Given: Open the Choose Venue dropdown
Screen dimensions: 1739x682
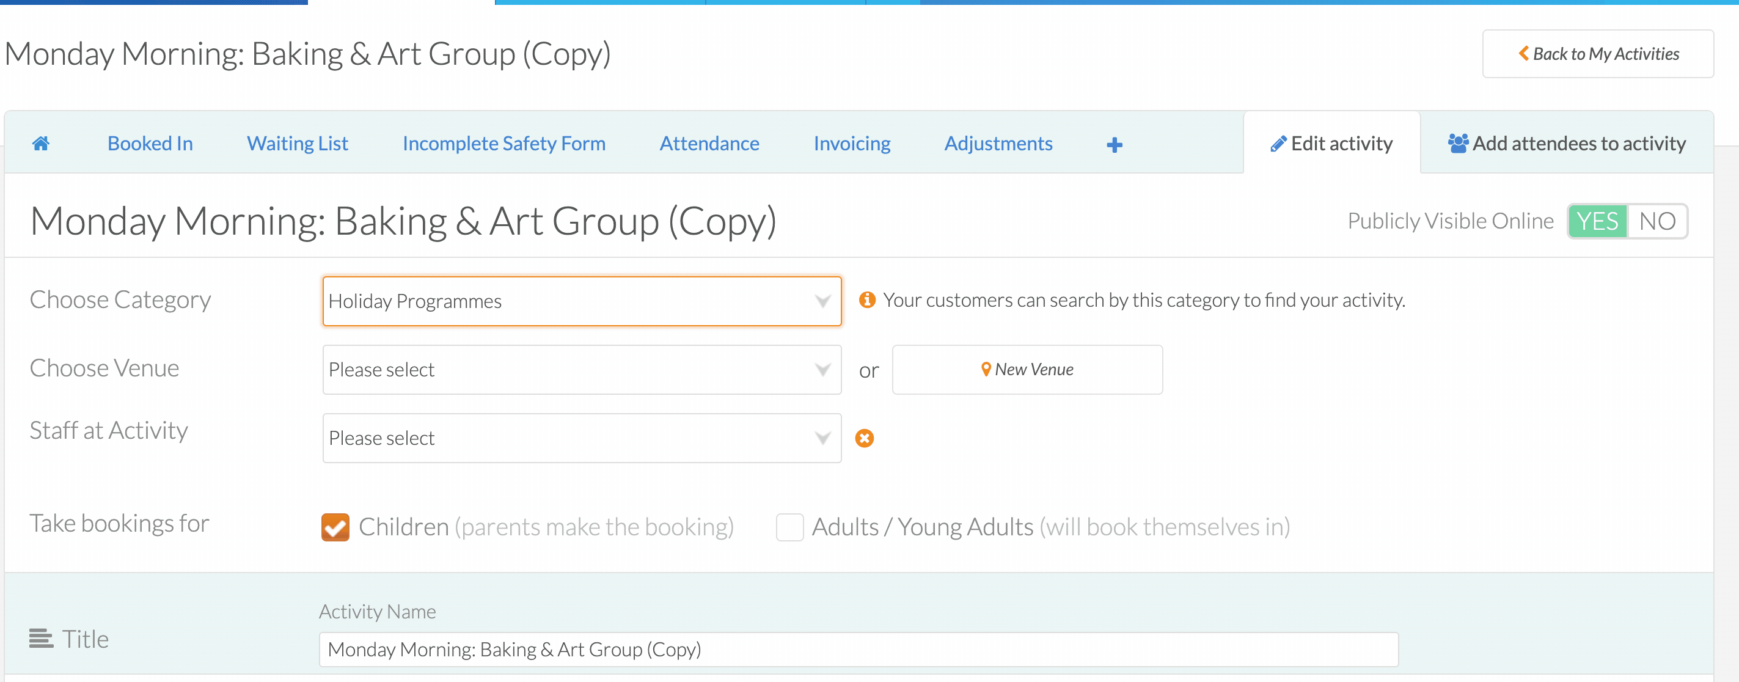Looking at the screenshot, I should point(581,369).
